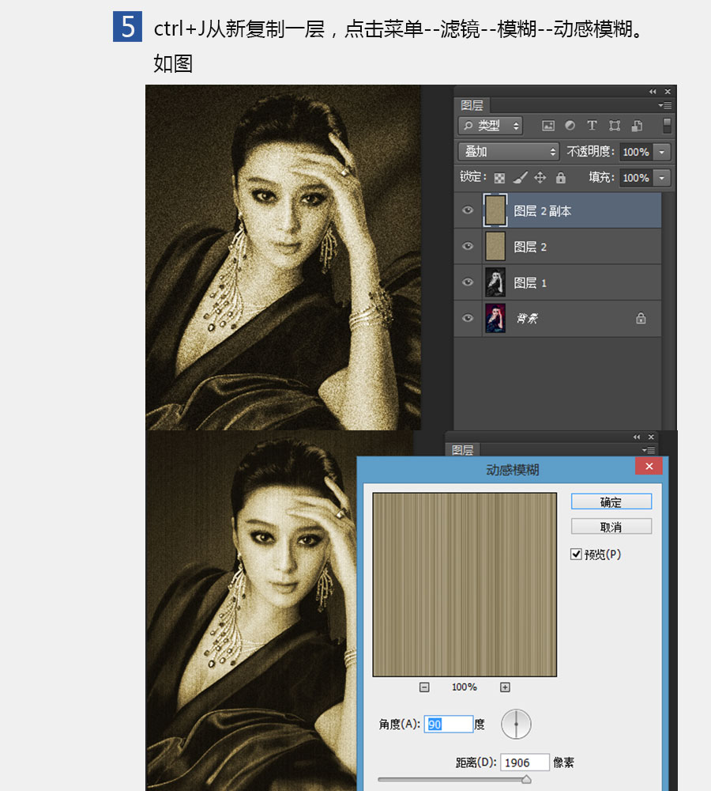Select the 图层 1 layer thumbnail
The width and height of the screenshot is (711, 791).
pos(495,282)
